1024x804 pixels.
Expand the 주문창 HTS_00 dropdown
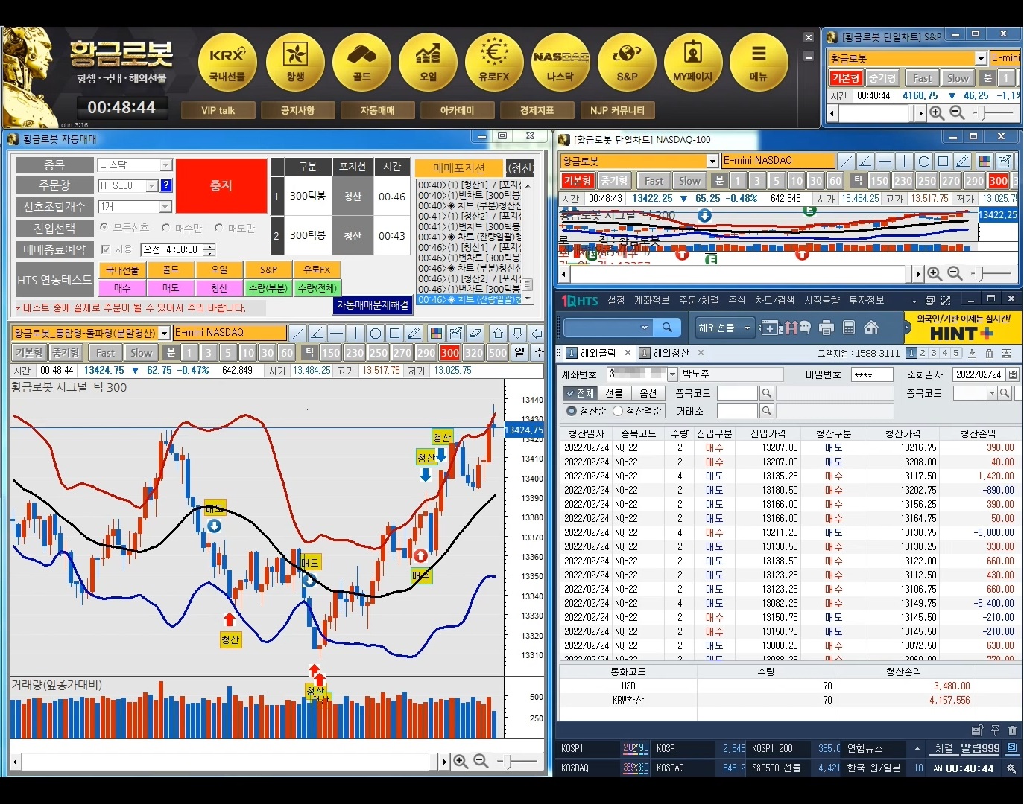coord(152,185)
